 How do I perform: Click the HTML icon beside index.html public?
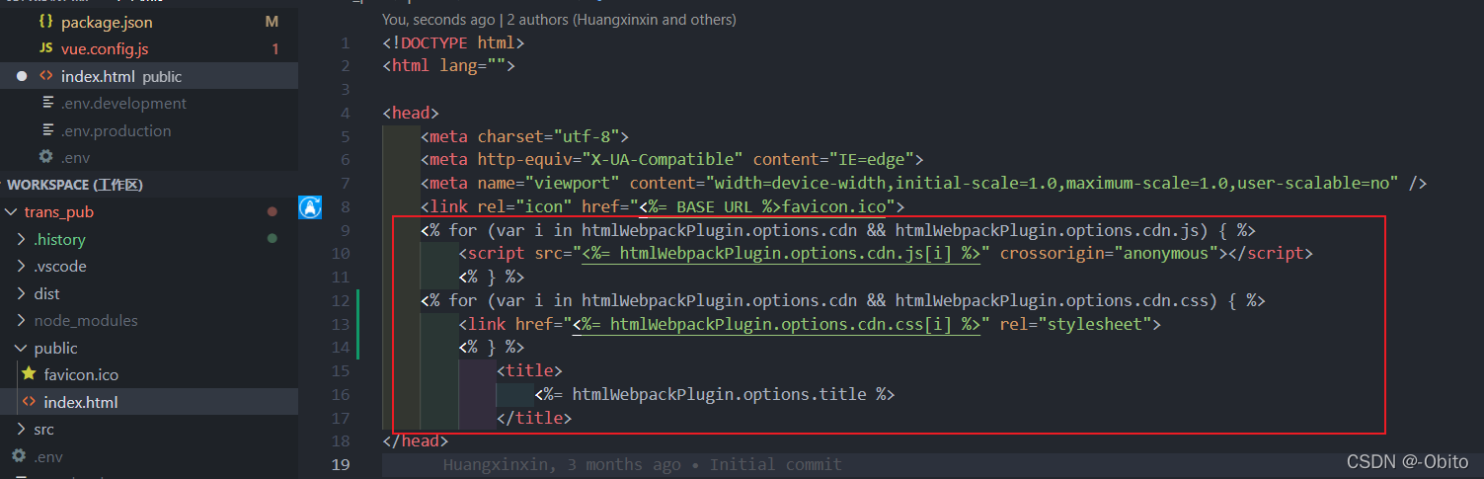click(x=45, y=76)
